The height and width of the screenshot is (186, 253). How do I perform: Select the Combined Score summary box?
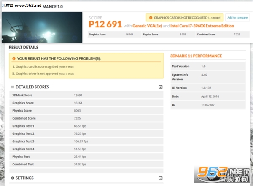[223, 35]
